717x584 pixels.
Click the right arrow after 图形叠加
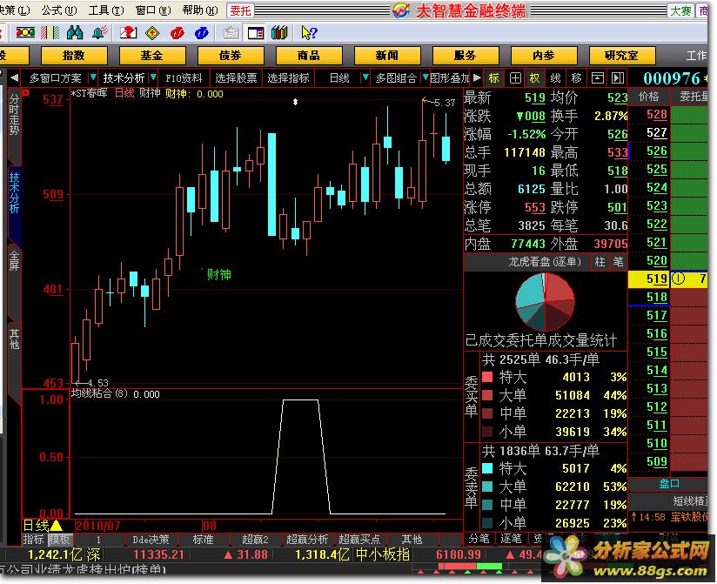tap(477, 78)
